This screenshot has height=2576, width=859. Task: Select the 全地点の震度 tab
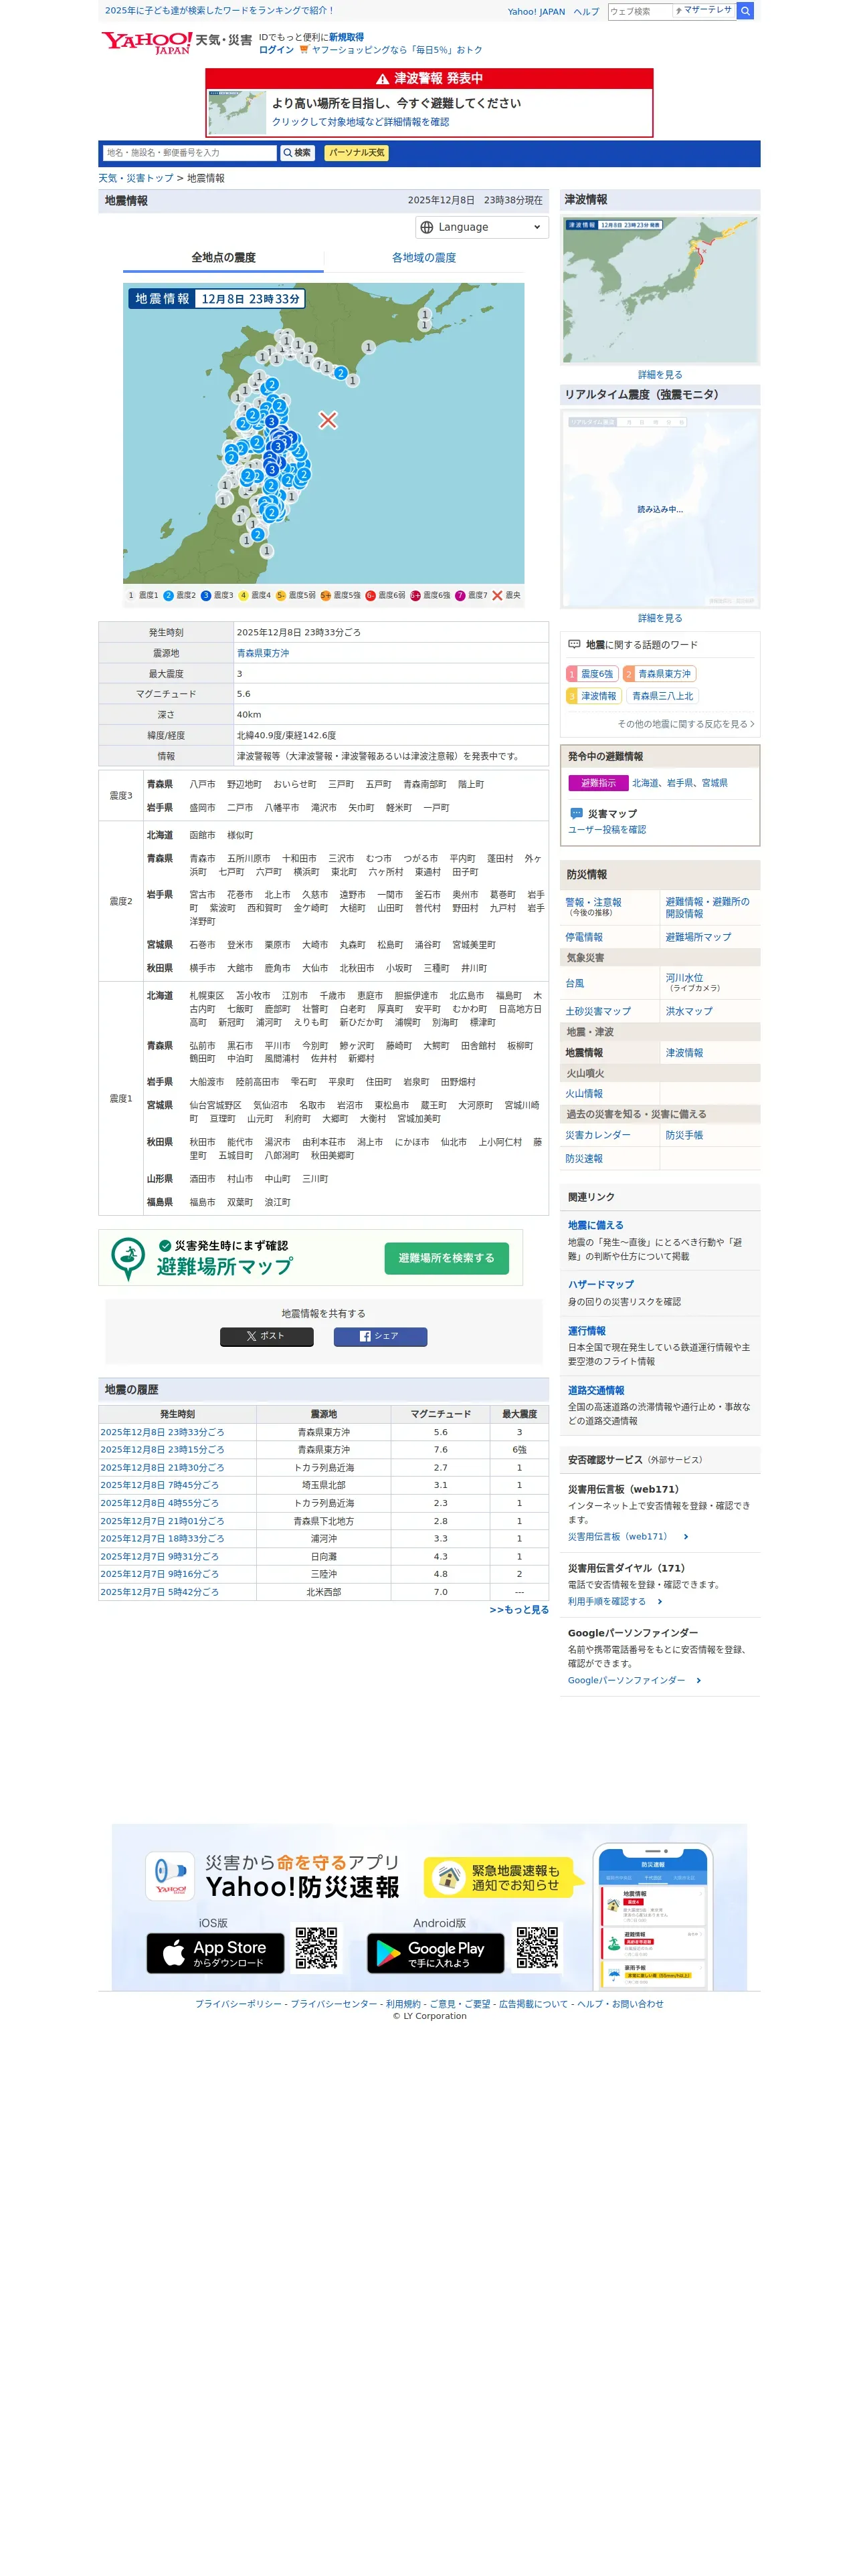click(x=223, y=258)
